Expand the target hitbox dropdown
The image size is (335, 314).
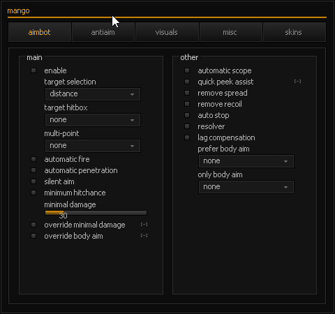coord(93,120)
